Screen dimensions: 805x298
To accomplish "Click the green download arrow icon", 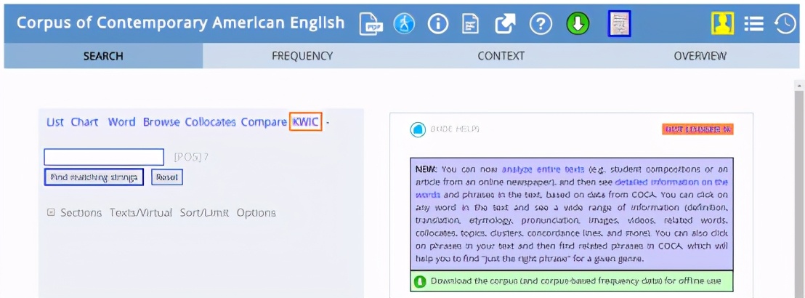I will click(578, 24).
